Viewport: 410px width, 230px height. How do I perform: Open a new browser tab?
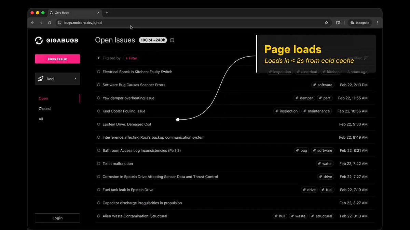click(x=107, y=13)
